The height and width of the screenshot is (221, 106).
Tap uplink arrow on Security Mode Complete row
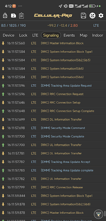click(x=3, y=136)
